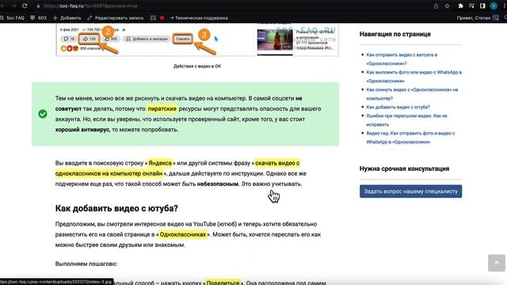The height and width of the screenshot is (285, 507).
Task: Open the browser three-dot menu
Action: click(505, 6)
